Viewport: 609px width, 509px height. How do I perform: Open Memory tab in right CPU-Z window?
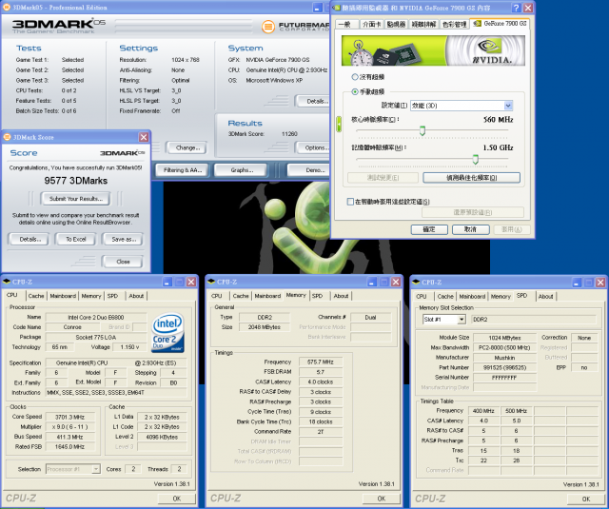[501, 296]
